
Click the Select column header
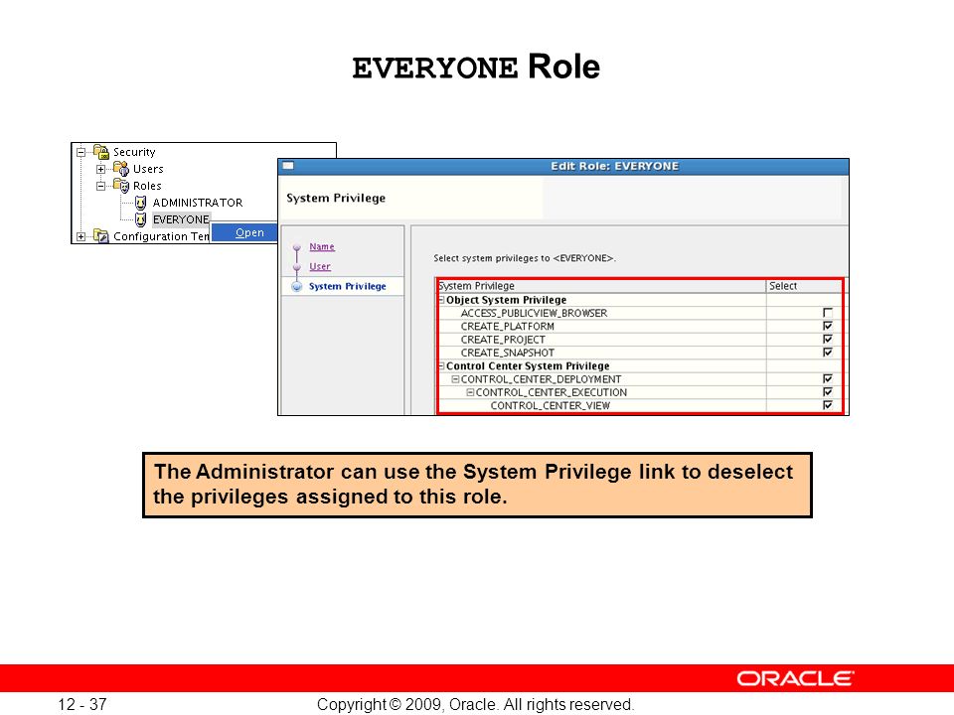coord(804,286)
